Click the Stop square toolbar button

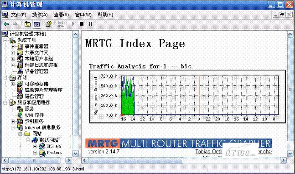tap(82, 24)
